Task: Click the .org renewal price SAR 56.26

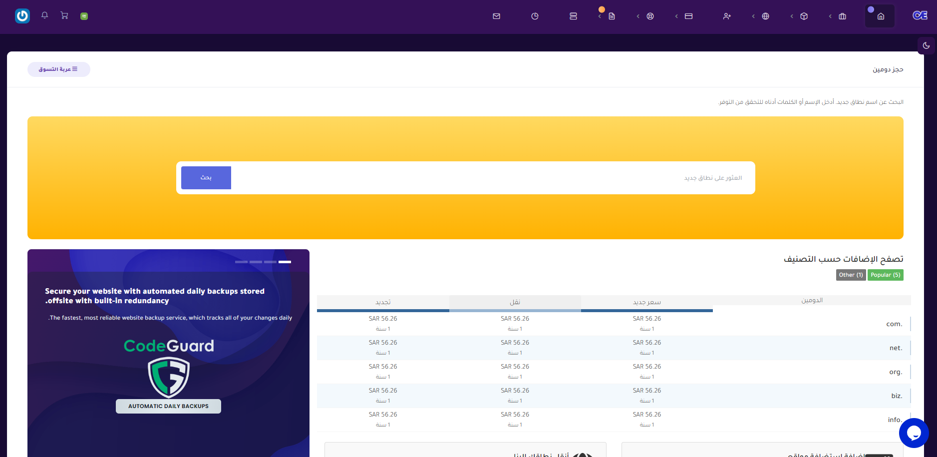Action: (383, 367)
